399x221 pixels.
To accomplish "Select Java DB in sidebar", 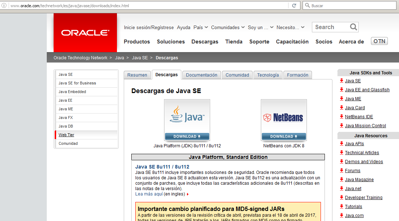I will [x=86, y=126].
